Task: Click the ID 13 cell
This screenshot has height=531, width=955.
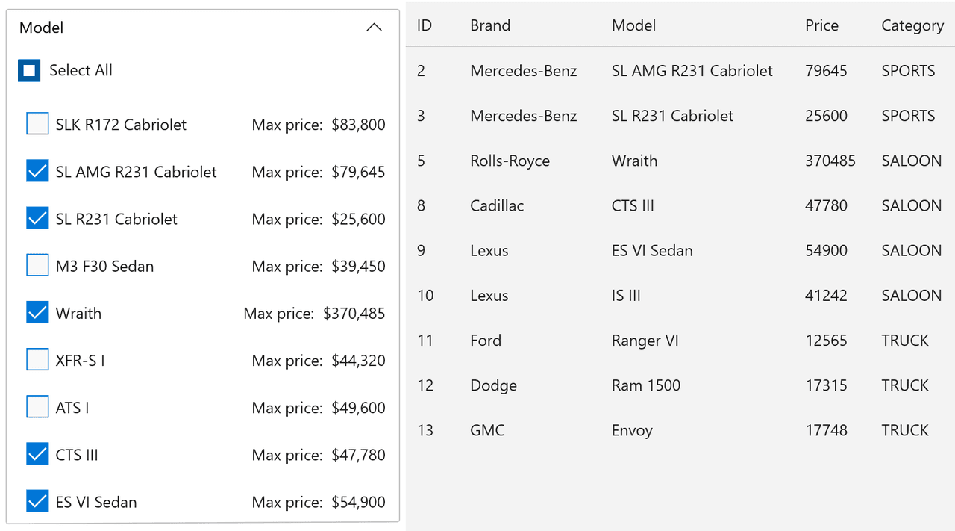Action: (425, 430)
